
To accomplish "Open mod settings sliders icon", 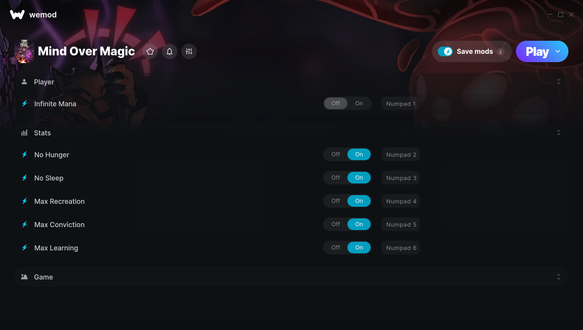I will (189, 51).
